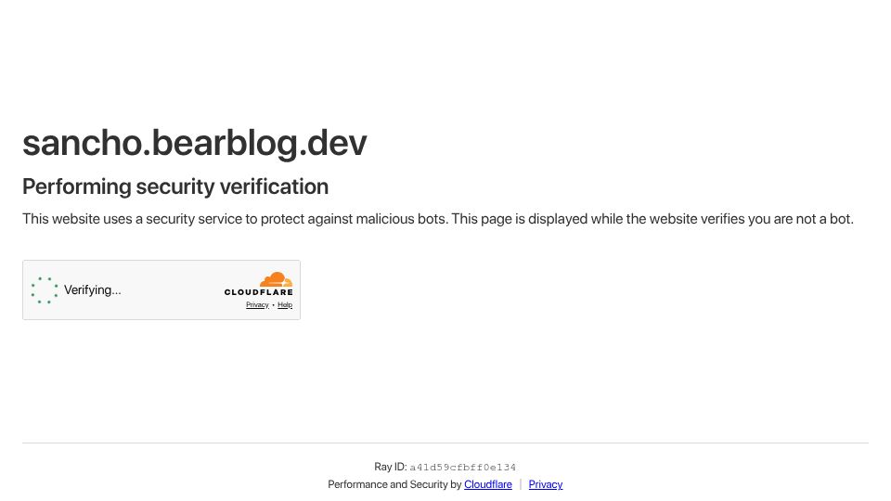Click the sancho.bearblog.dev heading
This screenshot has height=501, width=891.
point(194,143)
